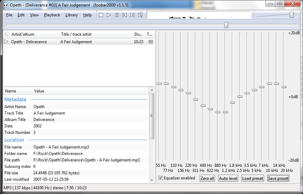The height and width of the screenshot is (194, 303).
Task: Click the 880 Hz equalizer slider handle
Action: (x=218, y=112)
